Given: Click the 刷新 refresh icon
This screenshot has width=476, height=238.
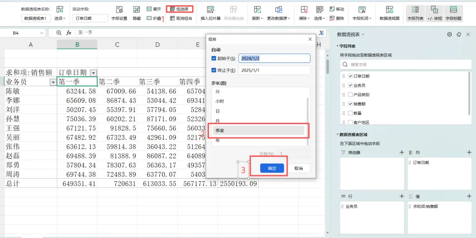Looking at the screenshot, I should click(x=257, y=10).
